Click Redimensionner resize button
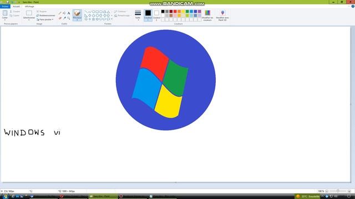 pos(45,15)
